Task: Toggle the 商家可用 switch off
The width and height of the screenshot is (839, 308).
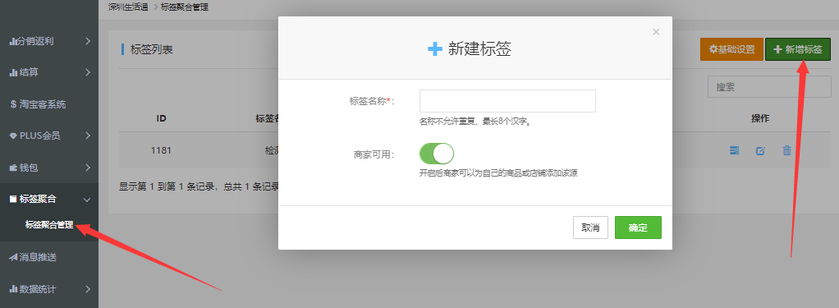Action: [437, 154]
